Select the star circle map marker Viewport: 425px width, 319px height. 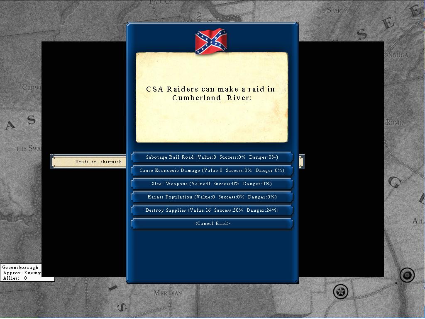[340, 292]
